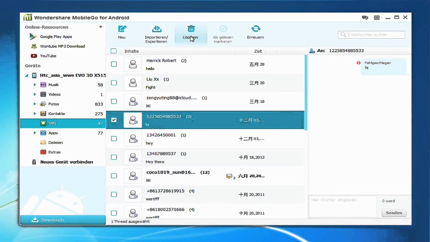Open the zengyuting88@icloud thread
This screenshot has height=242, width=430.
tap(205, 102)
